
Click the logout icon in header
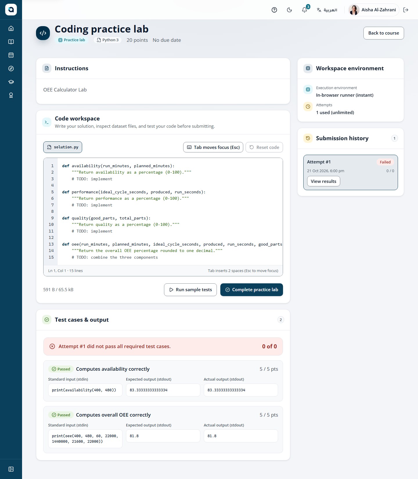(x=406, y=10)
